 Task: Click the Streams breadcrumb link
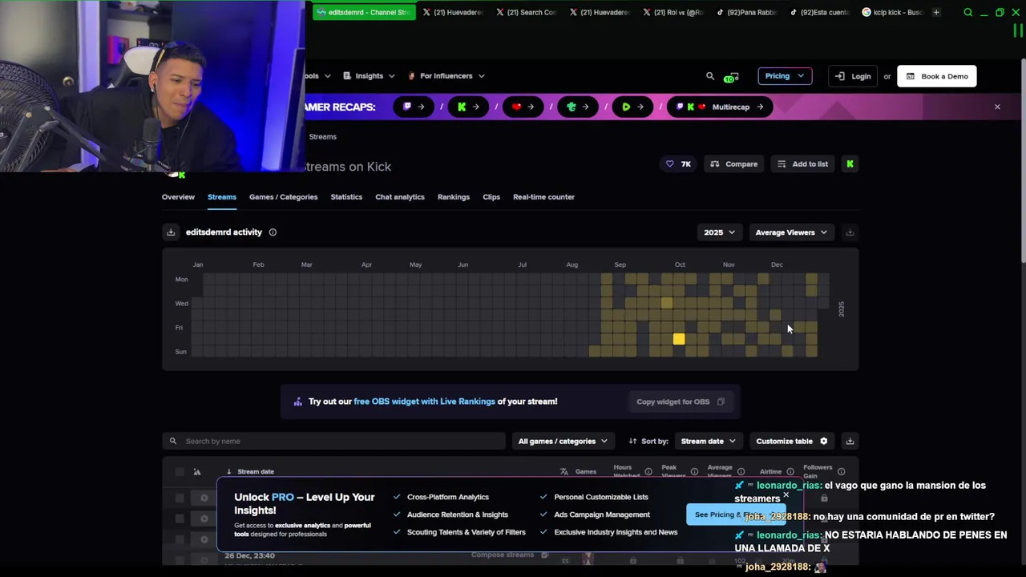[x=323, y=137]
